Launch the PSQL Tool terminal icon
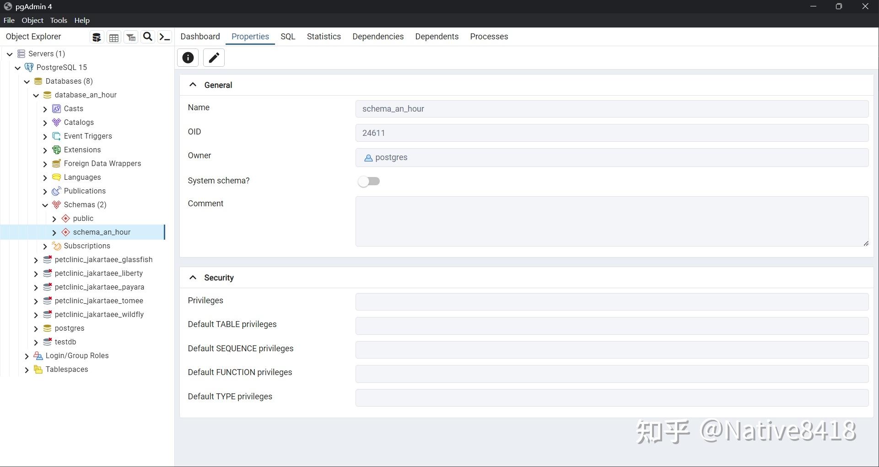The width and height of the screenshot is (879, 467). click(164, 37)
